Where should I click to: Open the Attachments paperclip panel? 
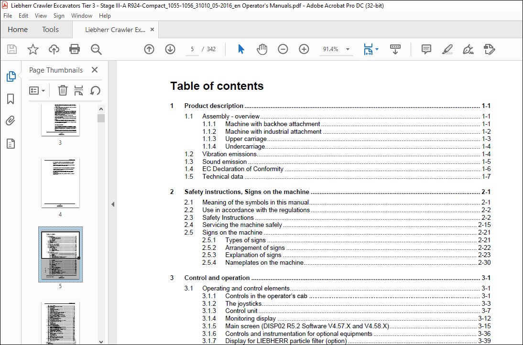click(x=11, y=121)
